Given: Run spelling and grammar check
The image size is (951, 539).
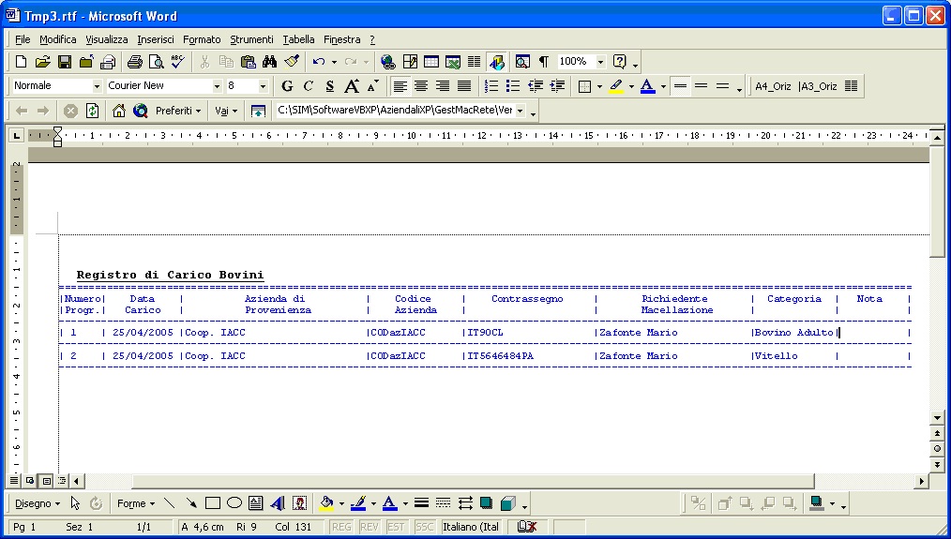Looking at the screenshot, I should (x=177, y=61).
